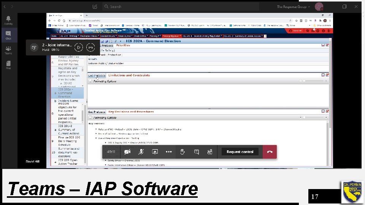Image resolution: width=365 pixels, height=205 pixels.
Task: Click the edit icon for Key Decisions section
Action: coord(327,111)
